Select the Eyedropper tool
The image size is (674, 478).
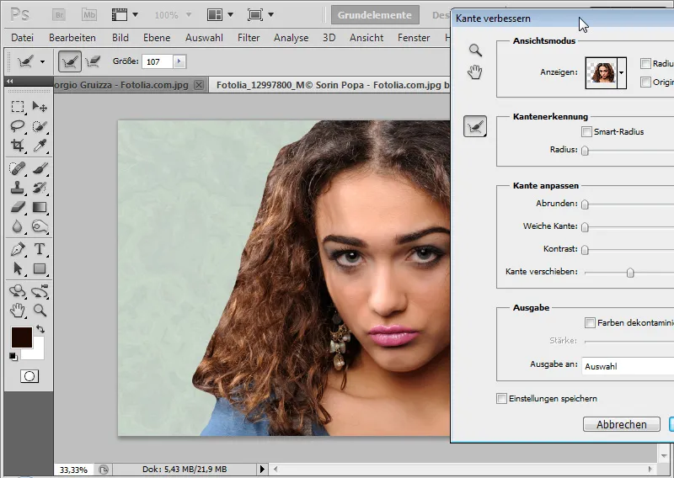point(40,146)
